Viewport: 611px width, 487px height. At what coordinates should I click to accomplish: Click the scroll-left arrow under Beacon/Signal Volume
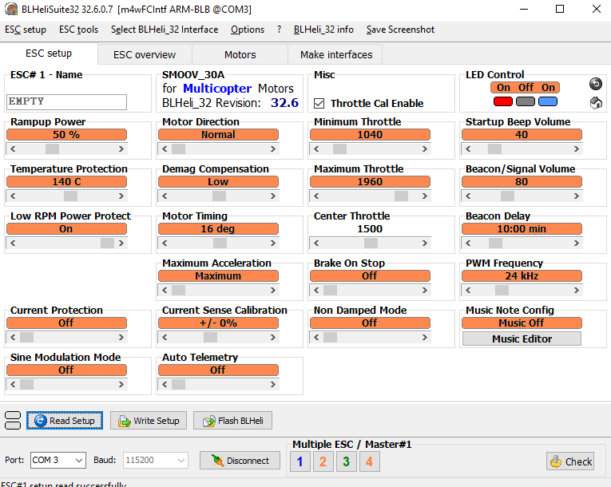tap(468, 196)
